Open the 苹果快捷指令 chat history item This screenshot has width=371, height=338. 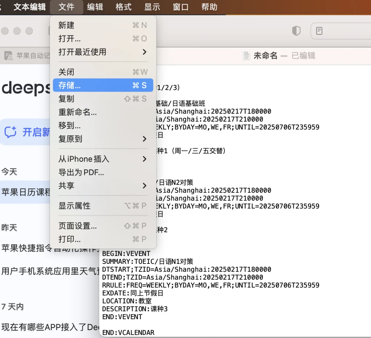tap(50, 248)
